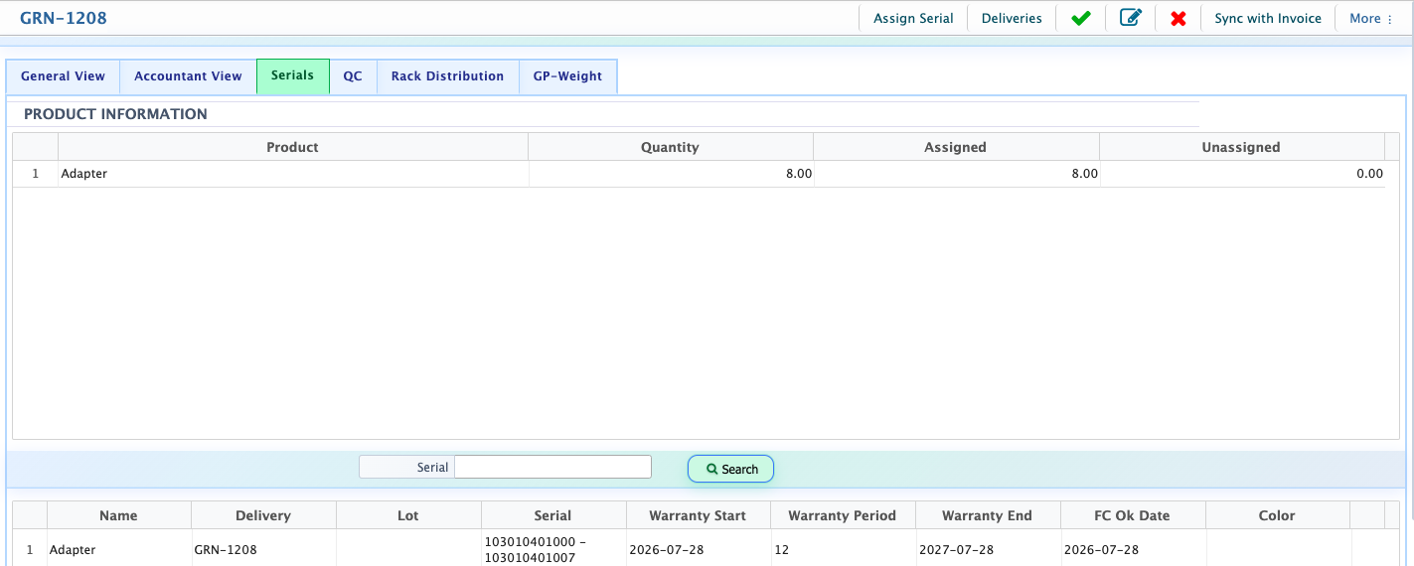Click the Assign Serial button
This screenshot has height=566, width=1414.
point(913,18)
